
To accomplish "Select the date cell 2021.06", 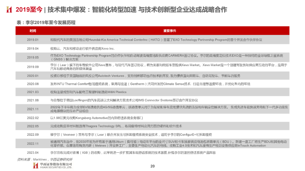I will (x=33, y=100).
